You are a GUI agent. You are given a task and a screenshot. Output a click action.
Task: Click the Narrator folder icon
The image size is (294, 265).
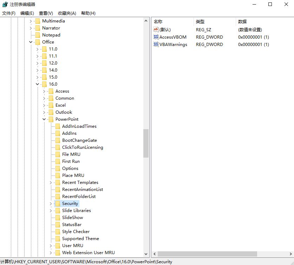(38, 28)
